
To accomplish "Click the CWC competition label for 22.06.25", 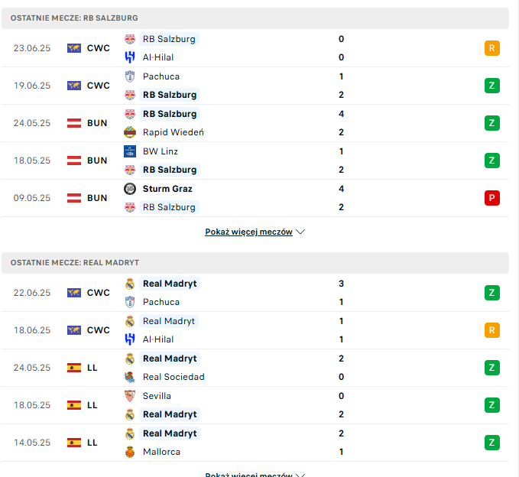I will 98,293.
